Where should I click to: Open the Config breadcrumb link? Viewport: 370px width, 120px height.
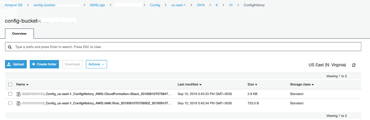pos(155,5)
